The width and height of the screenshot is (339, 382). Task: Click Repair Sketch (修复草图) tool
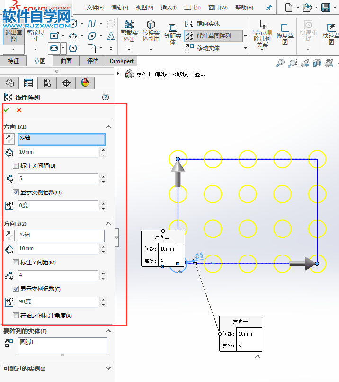[x=285, y=34]
